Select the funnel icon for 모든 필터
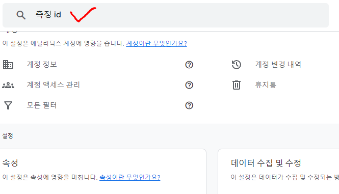The image size is (339, 194). [8, 105]
